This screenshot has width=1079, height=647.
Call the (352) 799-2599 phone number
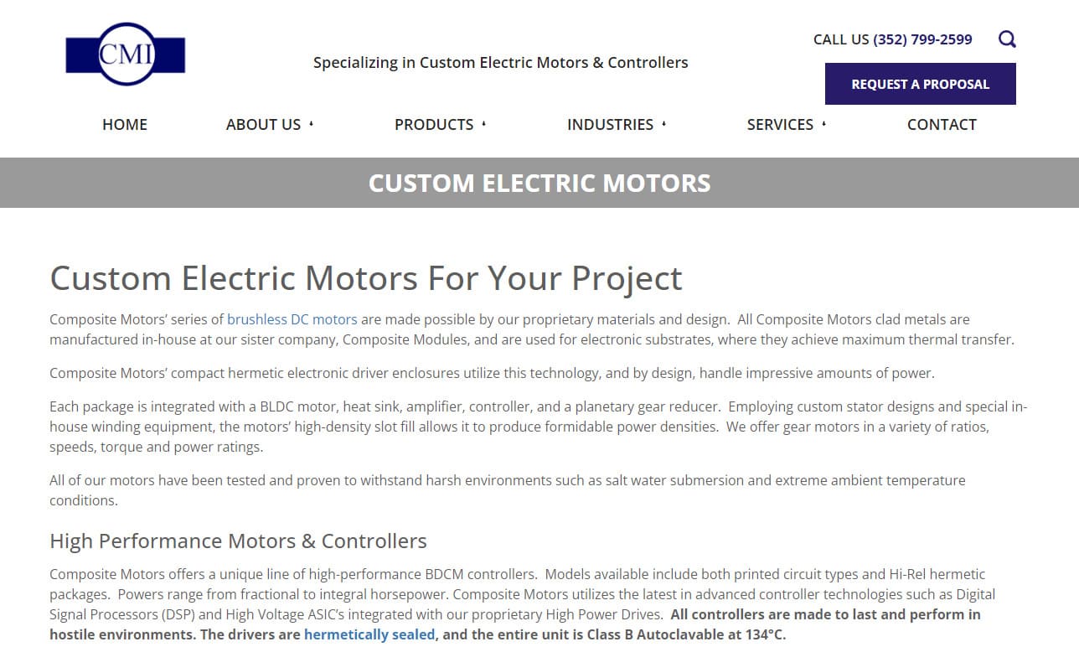tap(922, 39)
